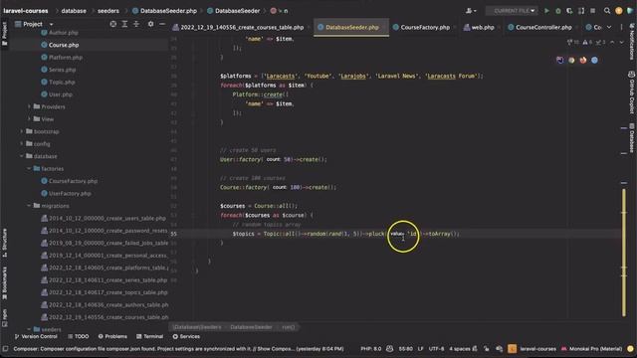637x358 pixels.
Task: Click seeders breadcrumb in navigation bar
Action: (x=108, y=11)
